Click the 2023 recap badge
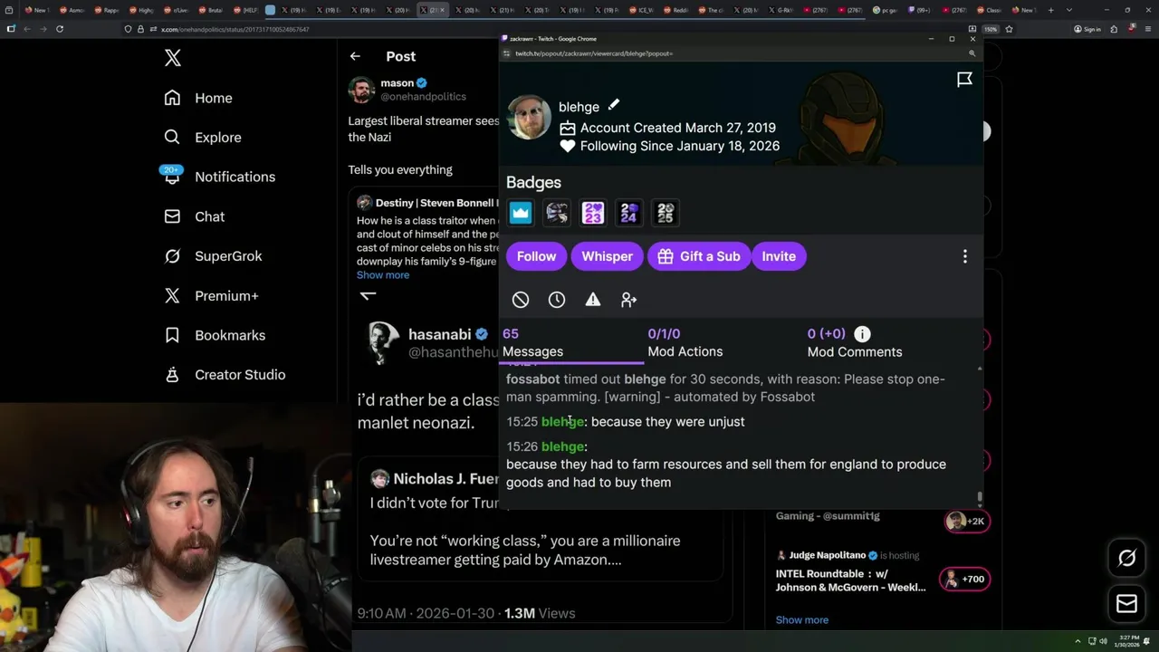 593,213
